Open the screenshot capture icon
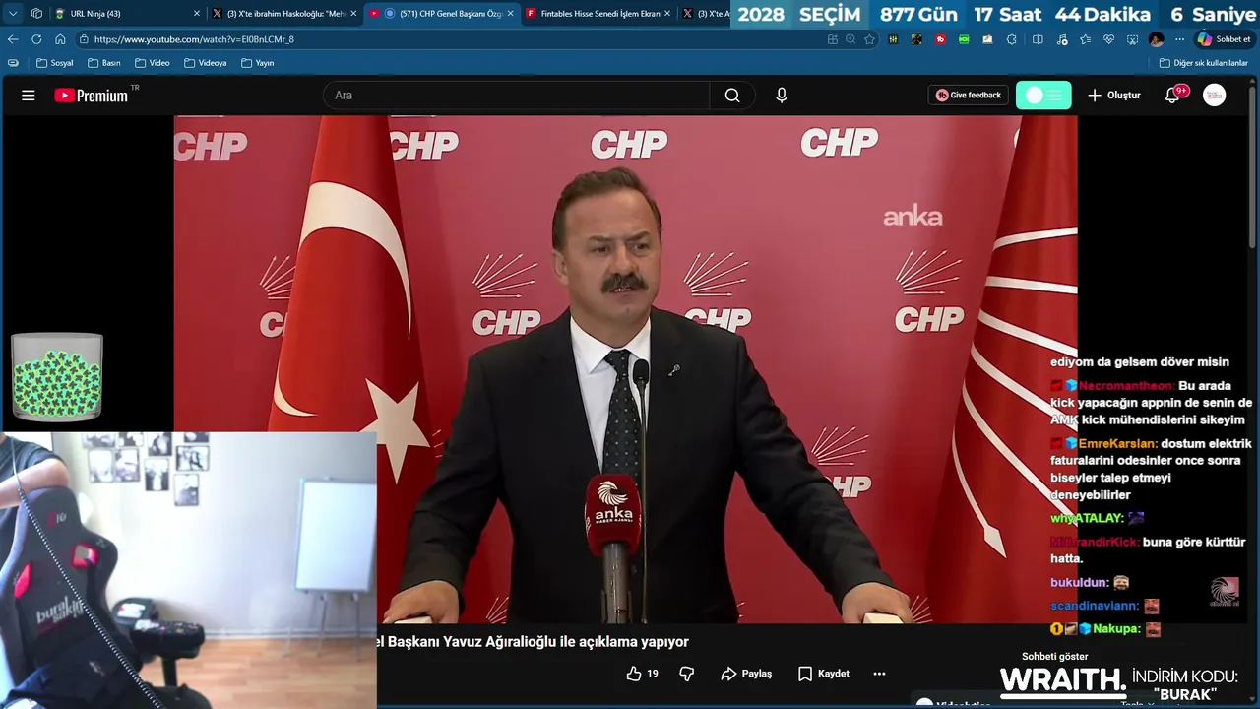1260x709 pixels. point(1132,39)
